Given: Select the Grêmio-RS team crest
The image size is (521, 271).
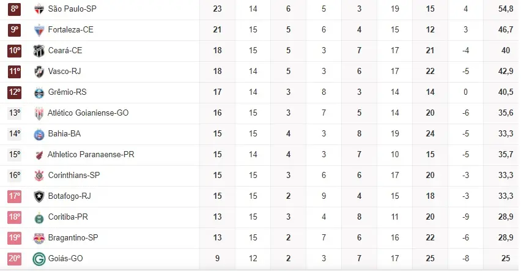Looking at the screenshot, I should (x=39, y=92).
